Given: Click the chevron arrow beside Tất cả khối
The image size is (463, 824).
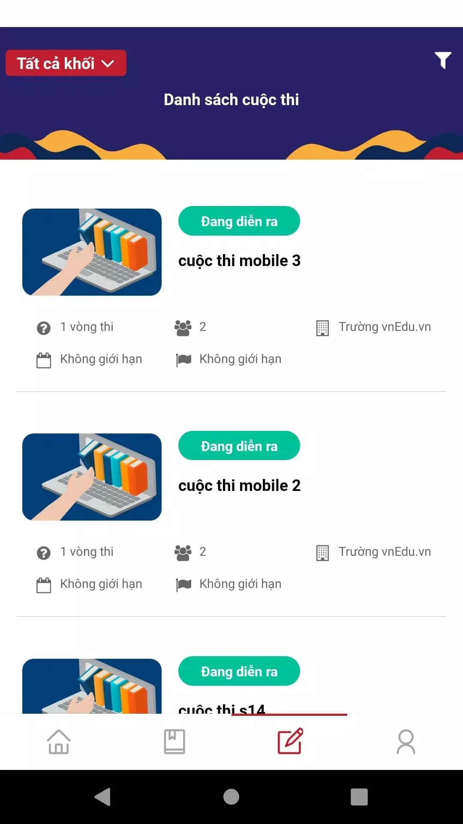Looking at the screenshot, I should [108, 64].
